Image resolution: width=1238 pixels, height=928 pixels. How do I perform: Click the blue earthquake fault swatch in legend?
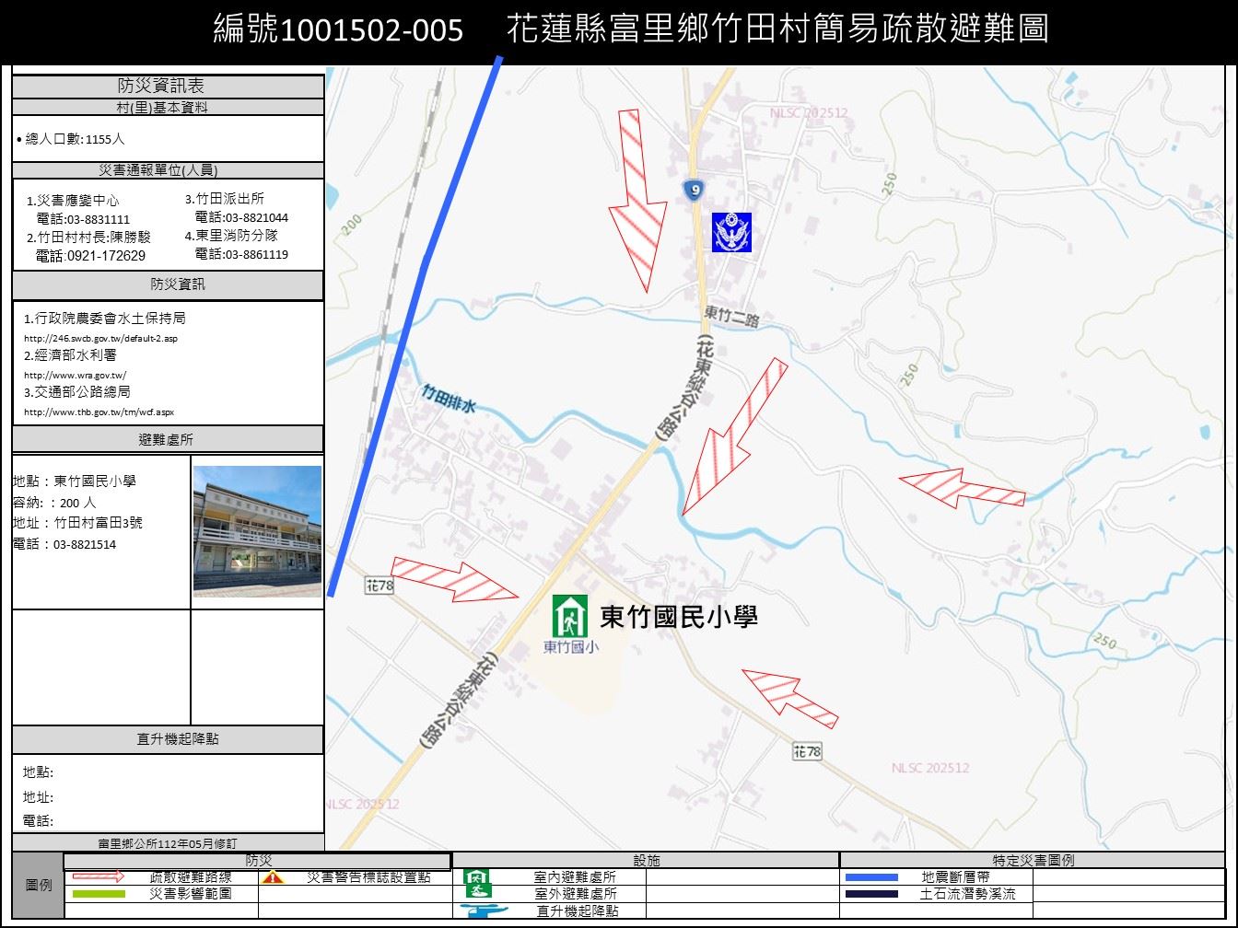tap(870, 877)
